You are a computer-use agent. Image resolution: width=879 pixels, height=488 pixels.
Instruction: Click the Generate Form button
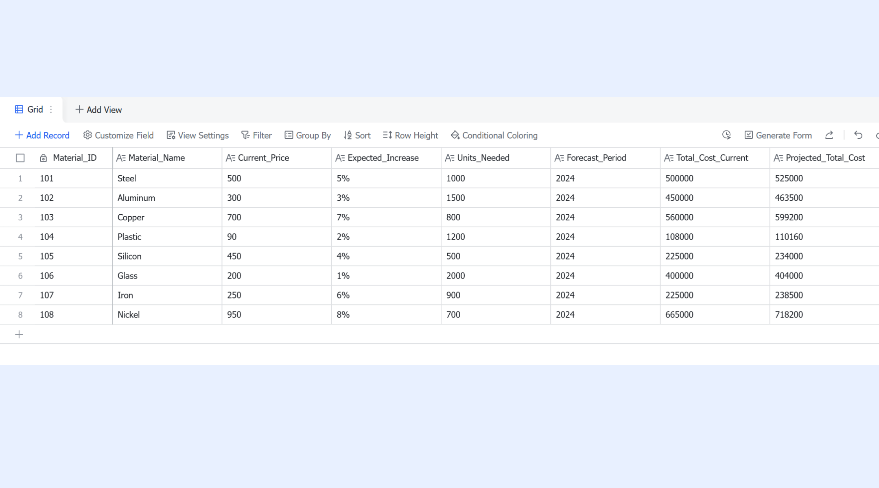(778, 135)
